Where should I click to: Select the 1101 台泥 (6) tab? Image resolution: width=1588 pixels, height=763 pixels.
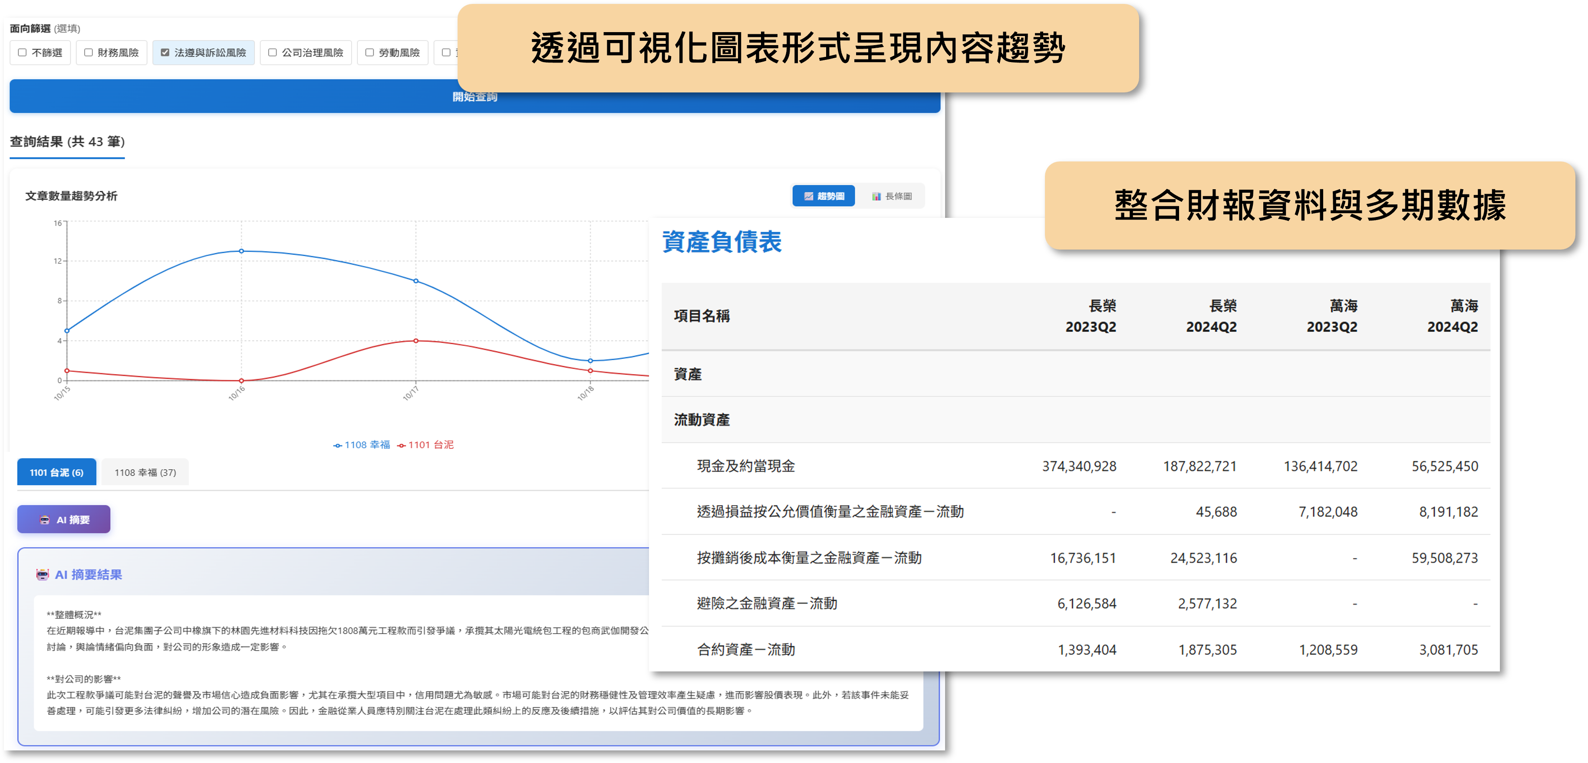[57, 472]
